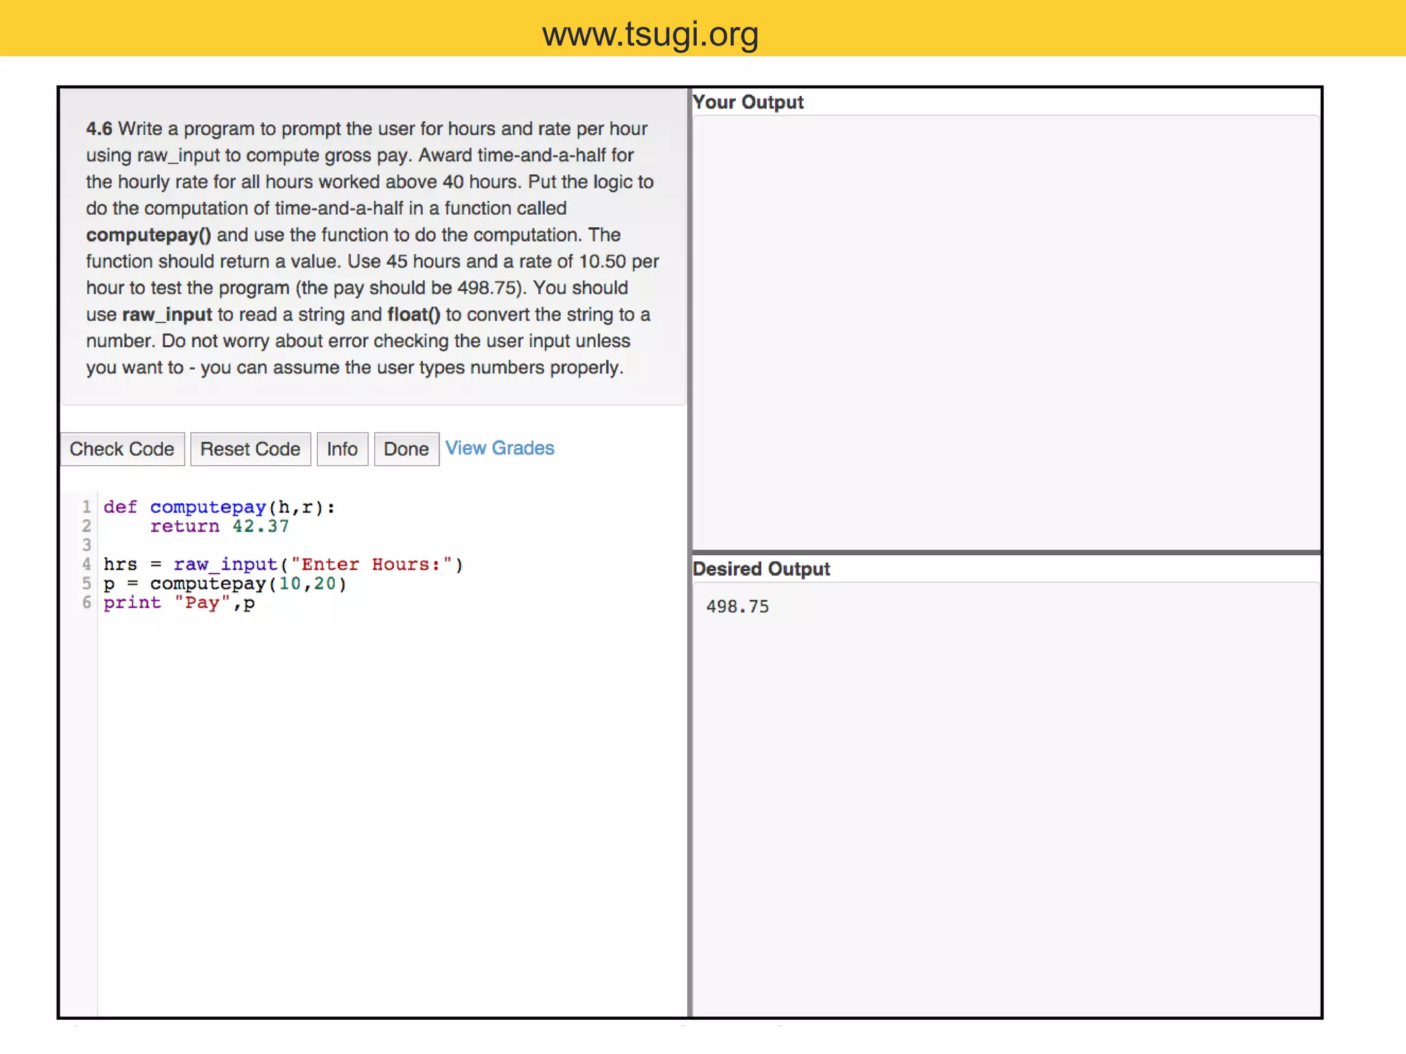Click line number 3 in editor gutter
This screenshot has height=1054, width=1406.
(x=87, y=546)
